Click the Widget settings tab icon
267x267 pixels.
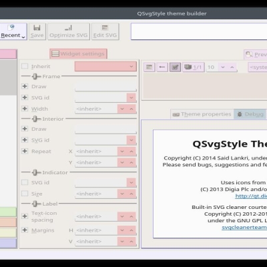[55, 53]
